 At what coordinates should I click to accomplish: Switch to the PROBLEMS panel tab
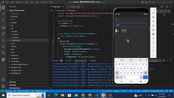click(x=55, y=61)
